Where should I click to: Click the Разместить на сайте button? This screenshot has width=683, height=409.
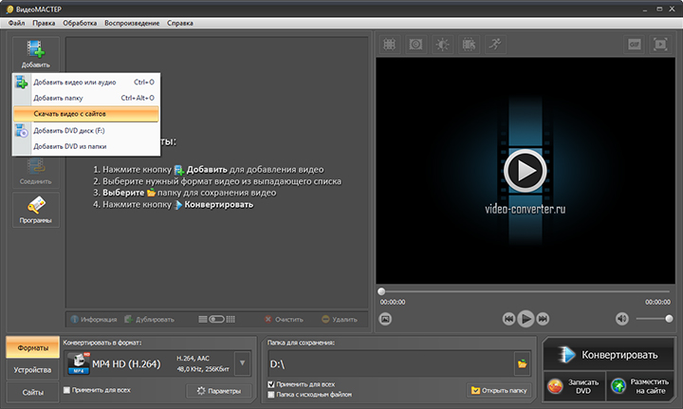pos(640,386)
